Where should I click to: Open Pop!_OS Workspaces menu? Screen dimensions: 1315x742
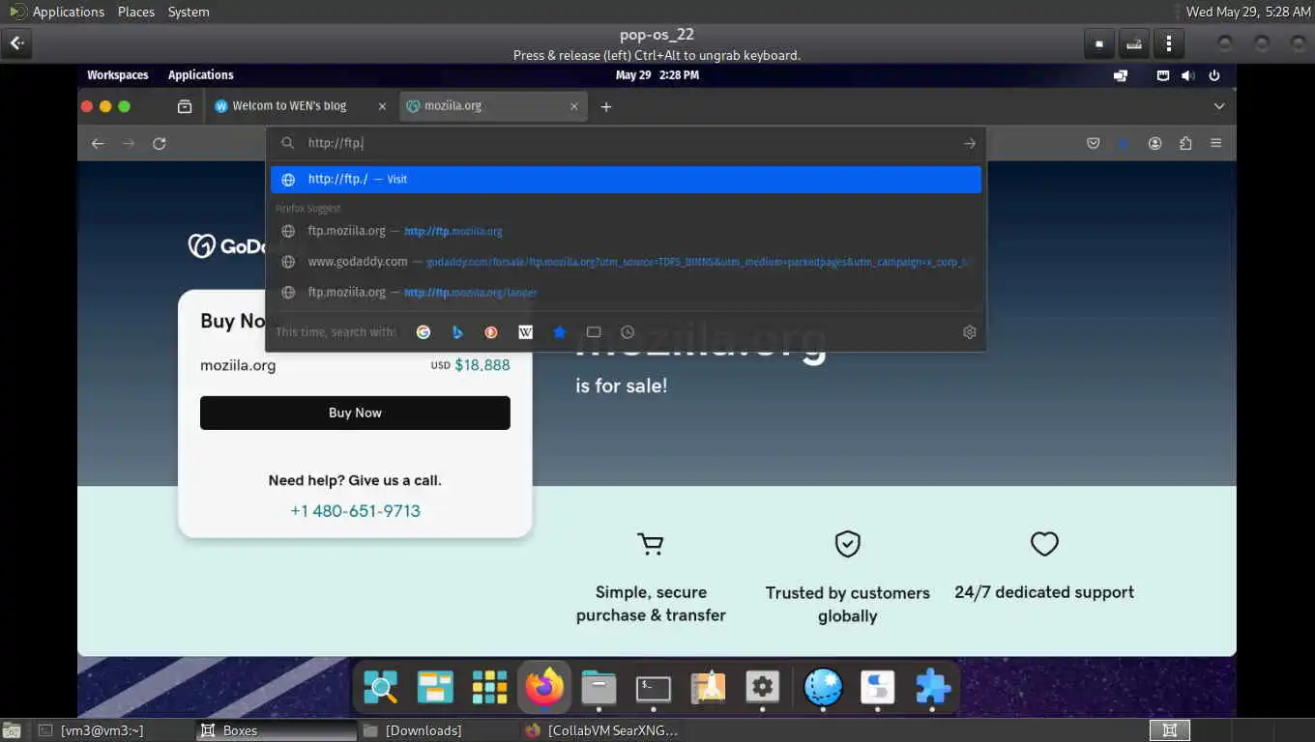tap(118, 74)
